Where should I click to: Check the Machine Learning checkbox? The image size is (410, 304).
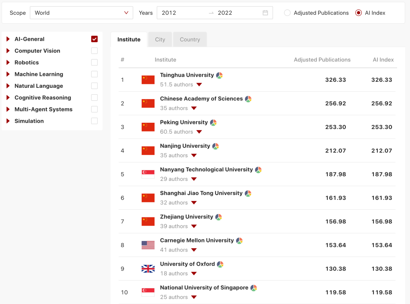[x=95, y=74]
